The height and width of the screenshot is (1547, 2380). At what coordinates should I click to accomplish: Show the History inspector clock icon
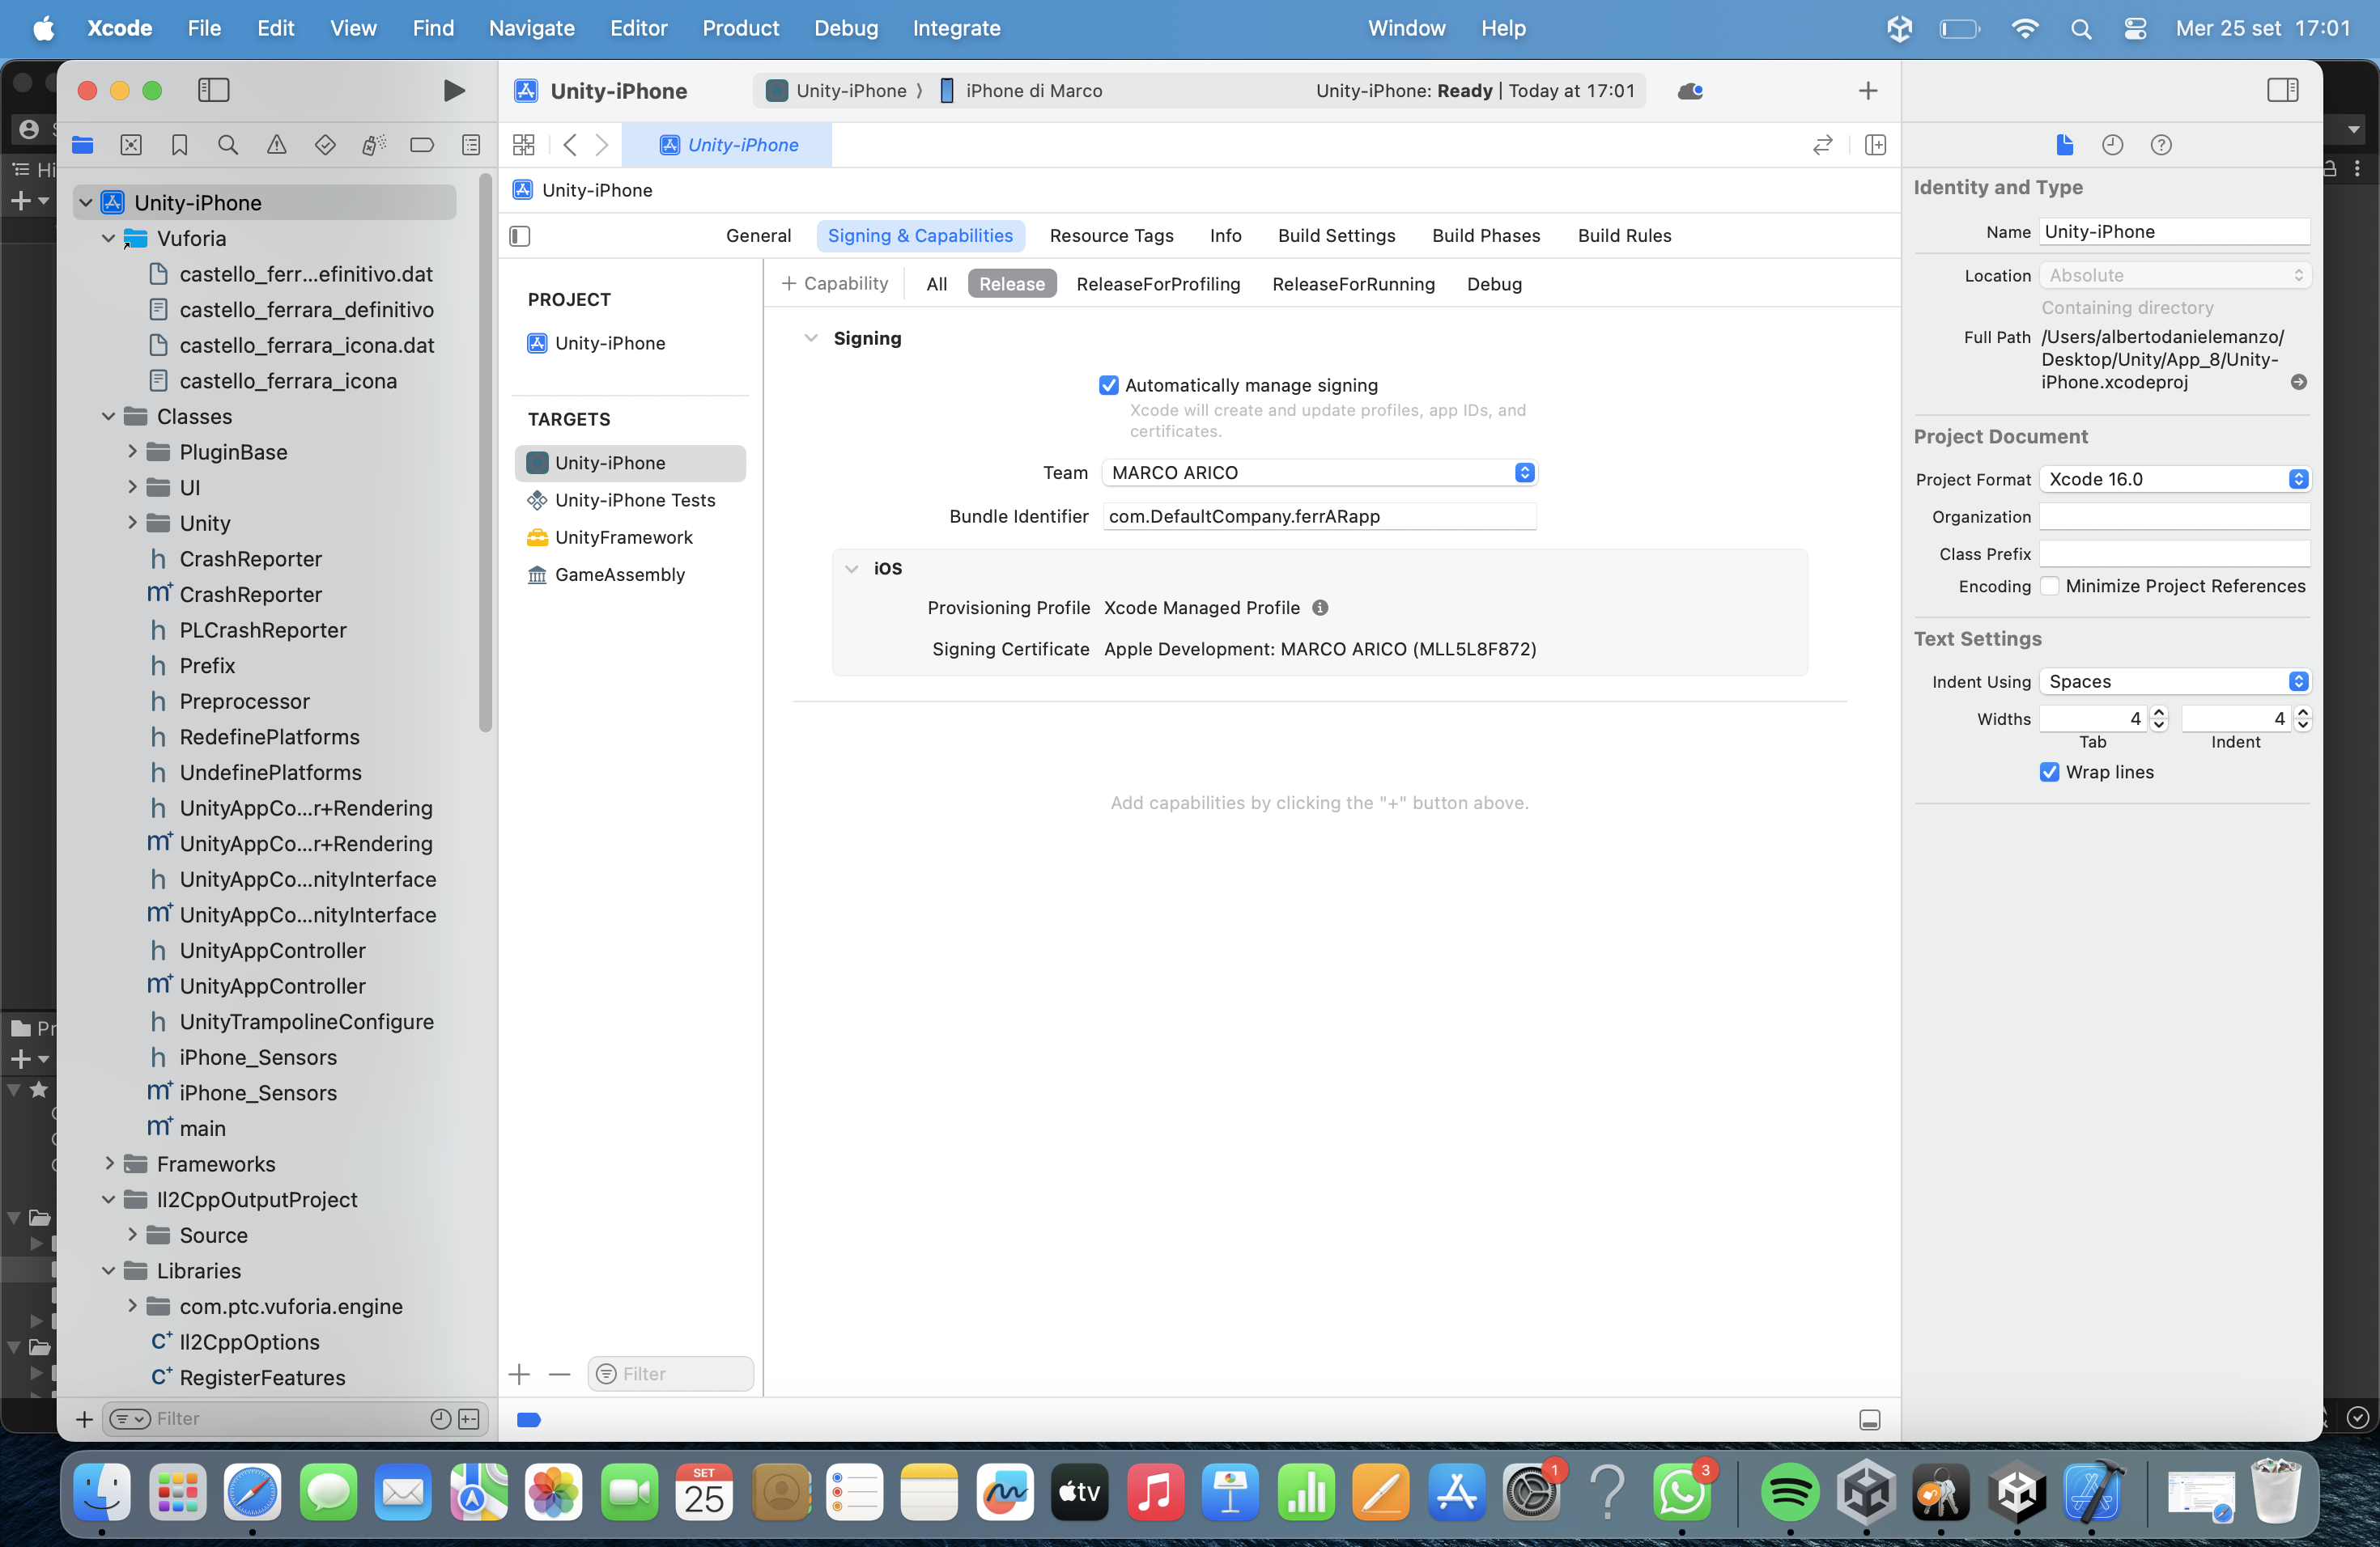[x=2113, y=145]
